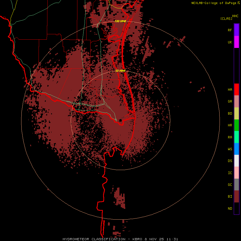241x241 pixels.
Task: Click the IC legend label
Action: point(230,173)
